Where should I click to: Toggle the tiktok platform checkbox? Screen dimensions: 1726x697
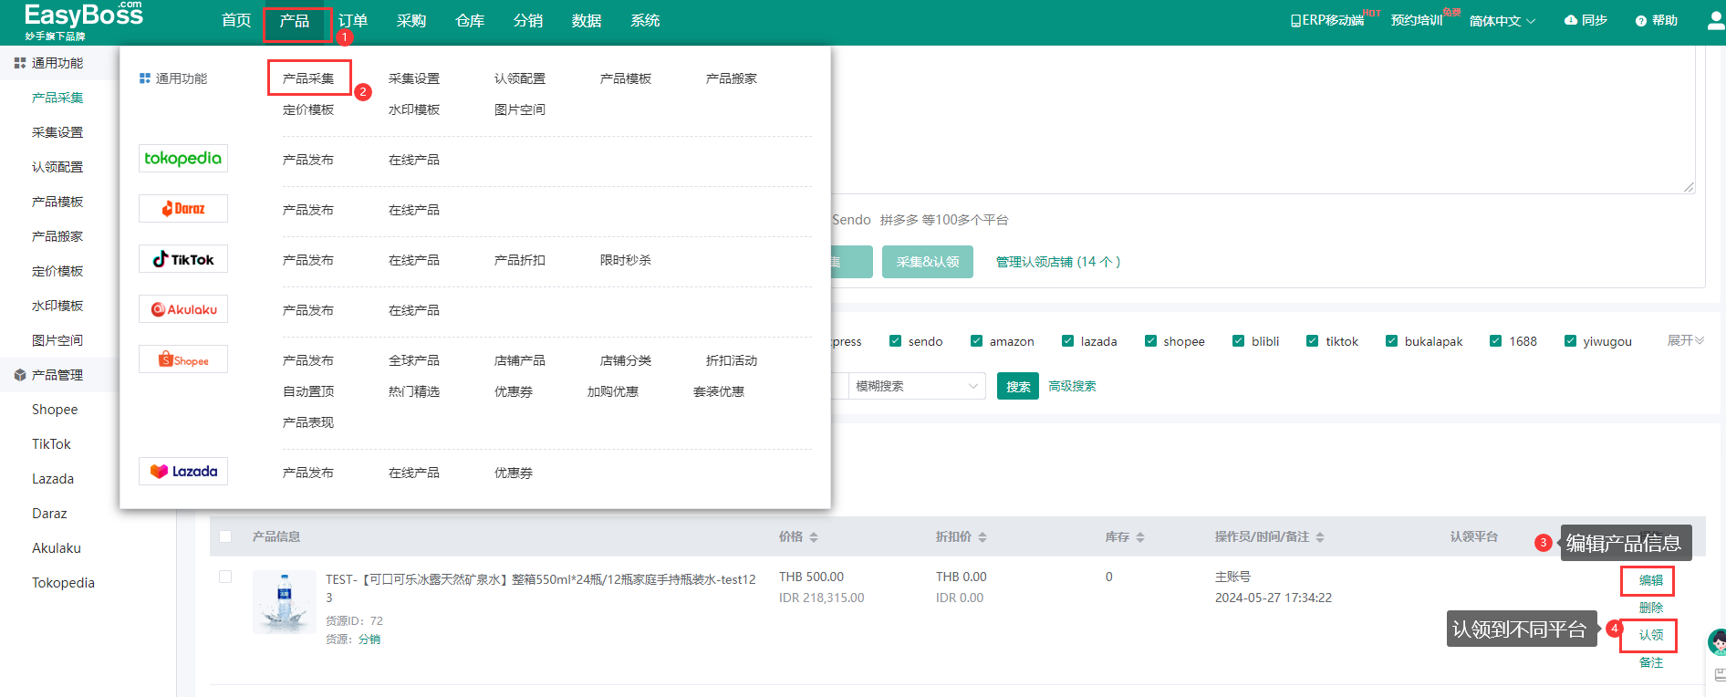pos(1312,341)
